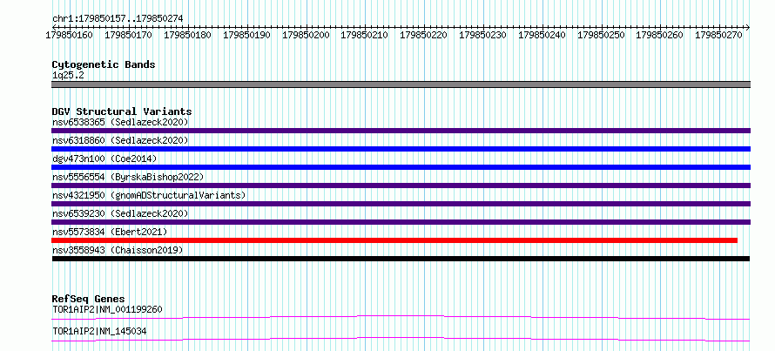Click the gray 1q25.2 cytogenetic band bar

pyautogui.click(x=401, y=84)
